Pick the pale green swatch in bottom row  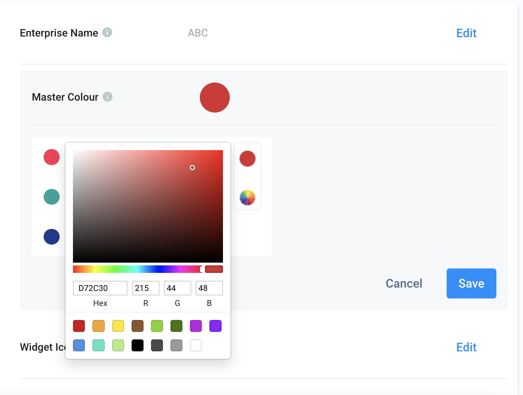[118, 346]
